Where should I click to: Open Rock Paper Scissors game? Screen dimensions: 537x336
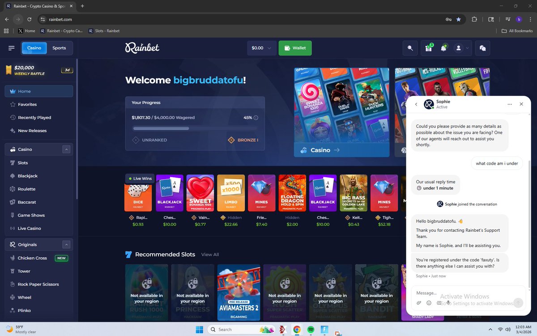(39, 284)
